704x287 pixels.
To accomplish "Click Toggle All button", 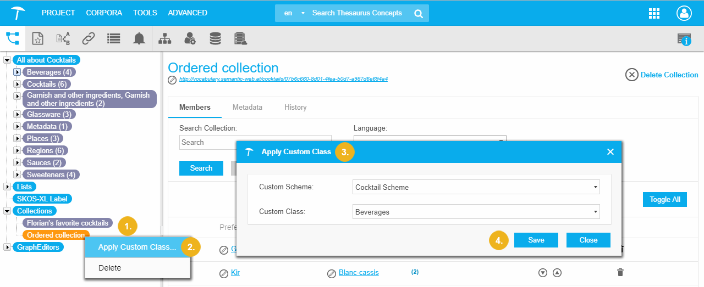I will (x=664, y=200).
